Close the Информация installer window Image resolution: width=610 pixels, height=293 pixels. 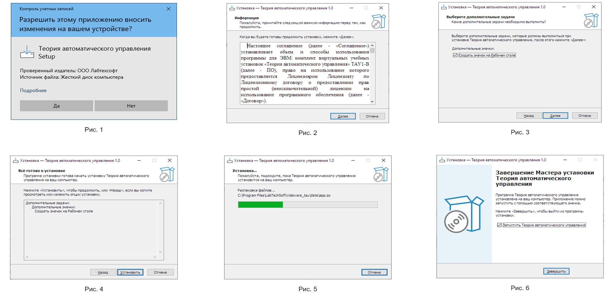pos(381,8)
